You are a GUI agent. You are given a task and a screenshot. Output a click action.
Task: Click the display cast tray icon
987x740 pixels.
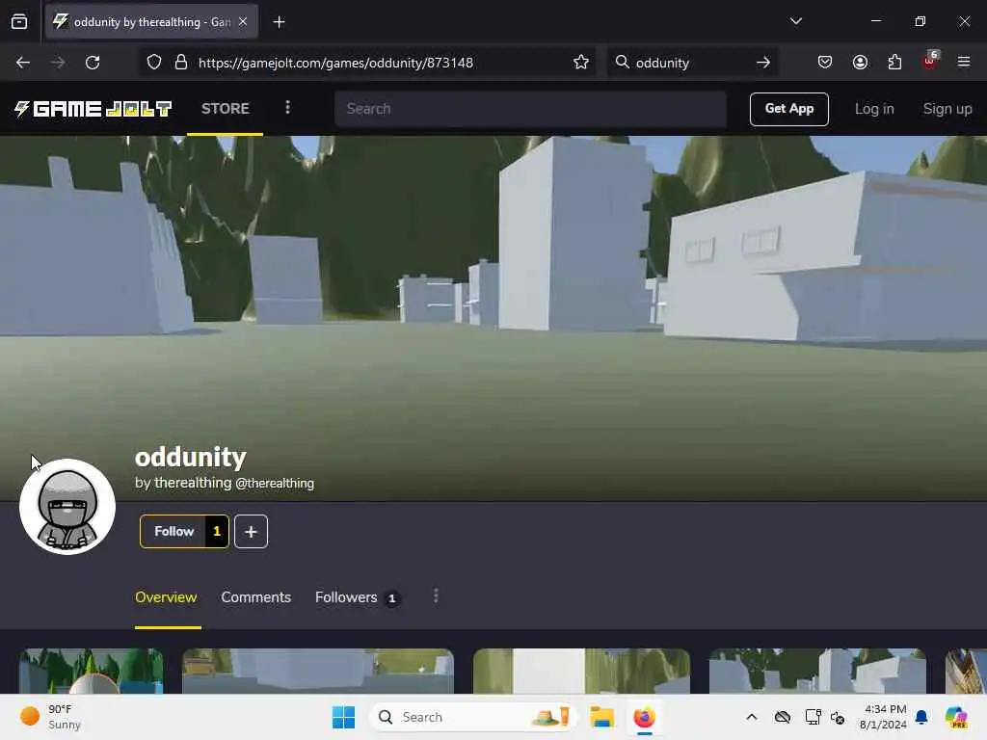pyautogui.click(x=813, y=717)
